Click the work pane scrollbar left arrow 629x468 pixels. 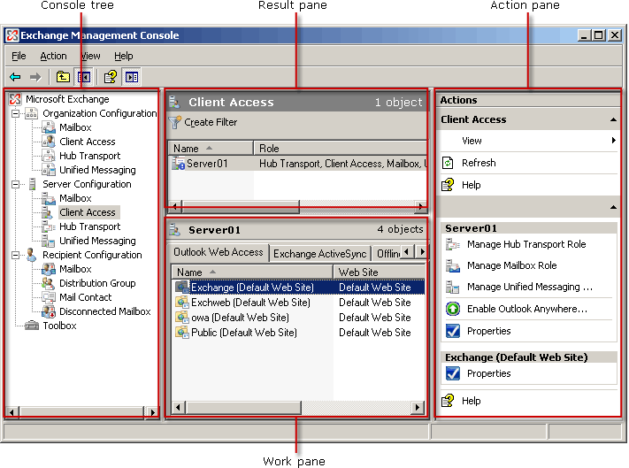tap(178, 408)
